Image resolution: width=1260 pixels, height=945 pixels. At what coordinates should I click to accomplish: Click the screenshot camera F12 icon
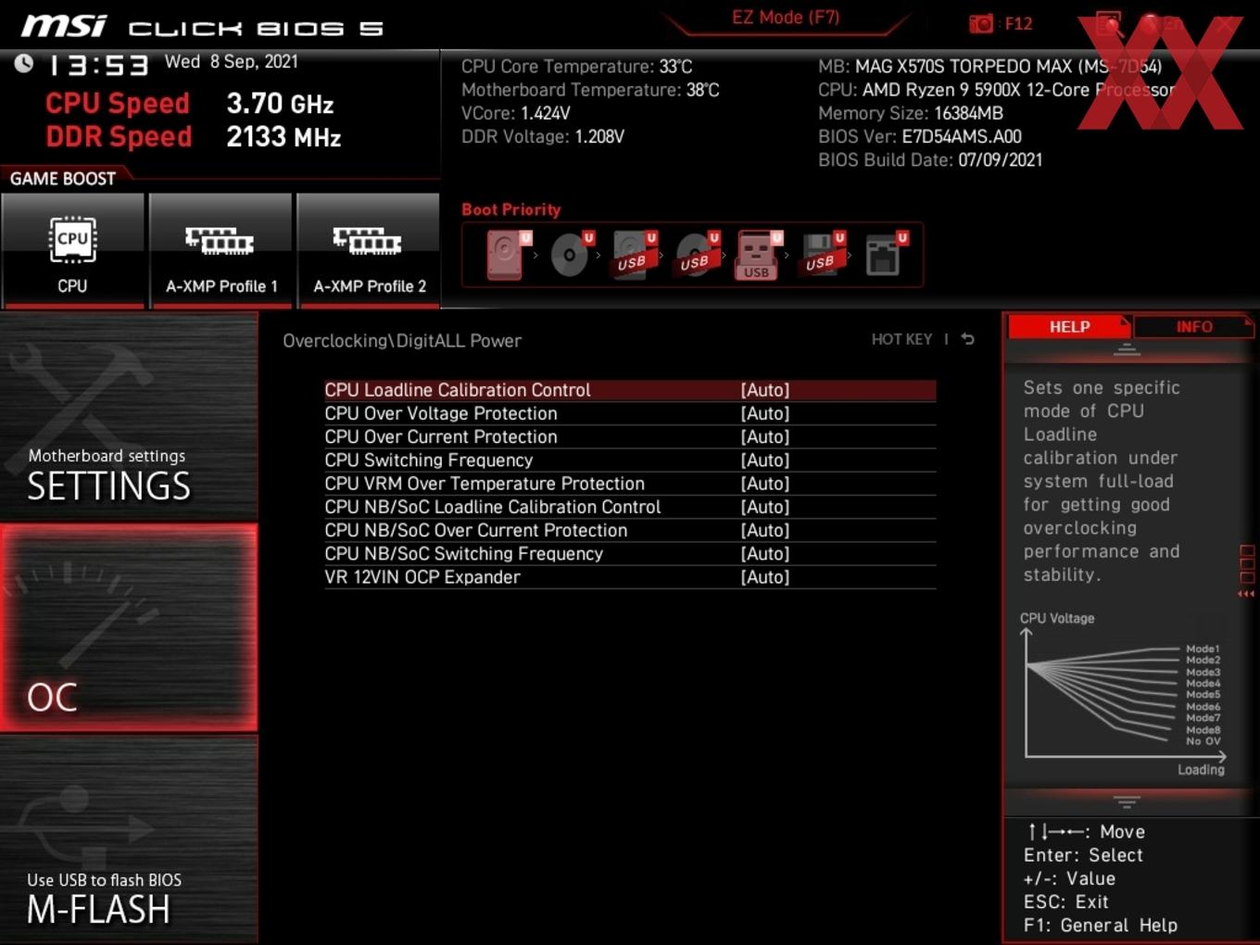[x=980, y=24]
